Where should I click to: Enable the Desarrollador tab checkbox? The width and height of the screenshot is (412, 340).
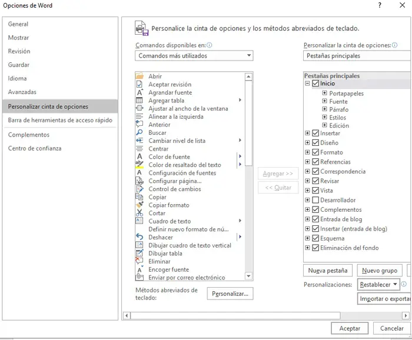(315, 200)
